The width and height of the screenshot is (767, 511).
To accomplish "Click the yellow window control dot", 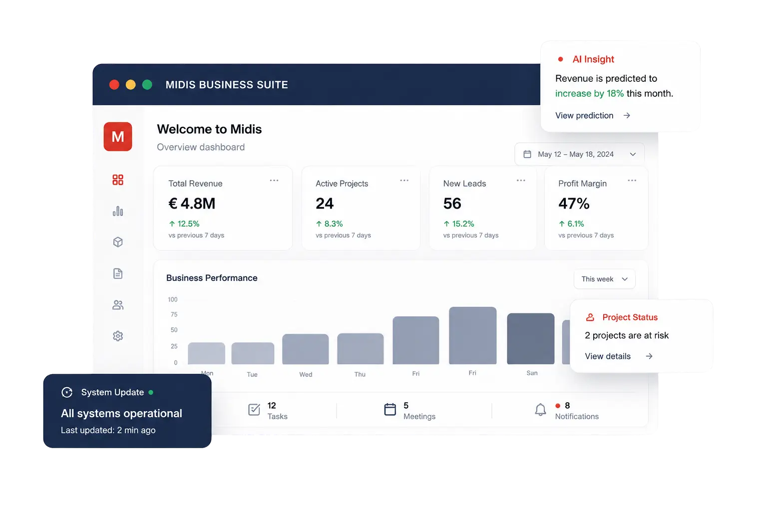I will (x=131, y=85).
